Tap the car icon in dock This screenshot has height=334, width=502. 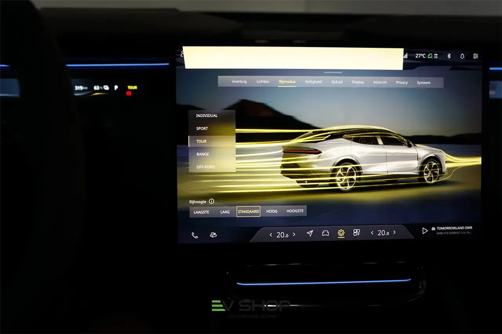(325, 233)
